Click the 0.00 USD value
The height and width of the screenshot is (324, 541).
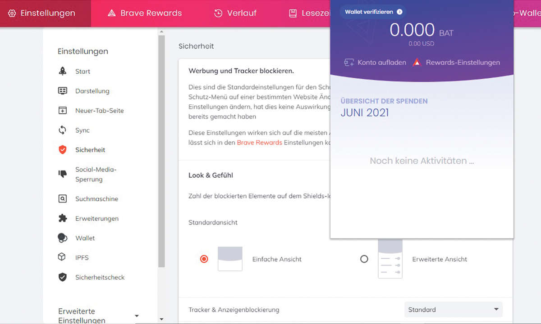click(422, 44)
